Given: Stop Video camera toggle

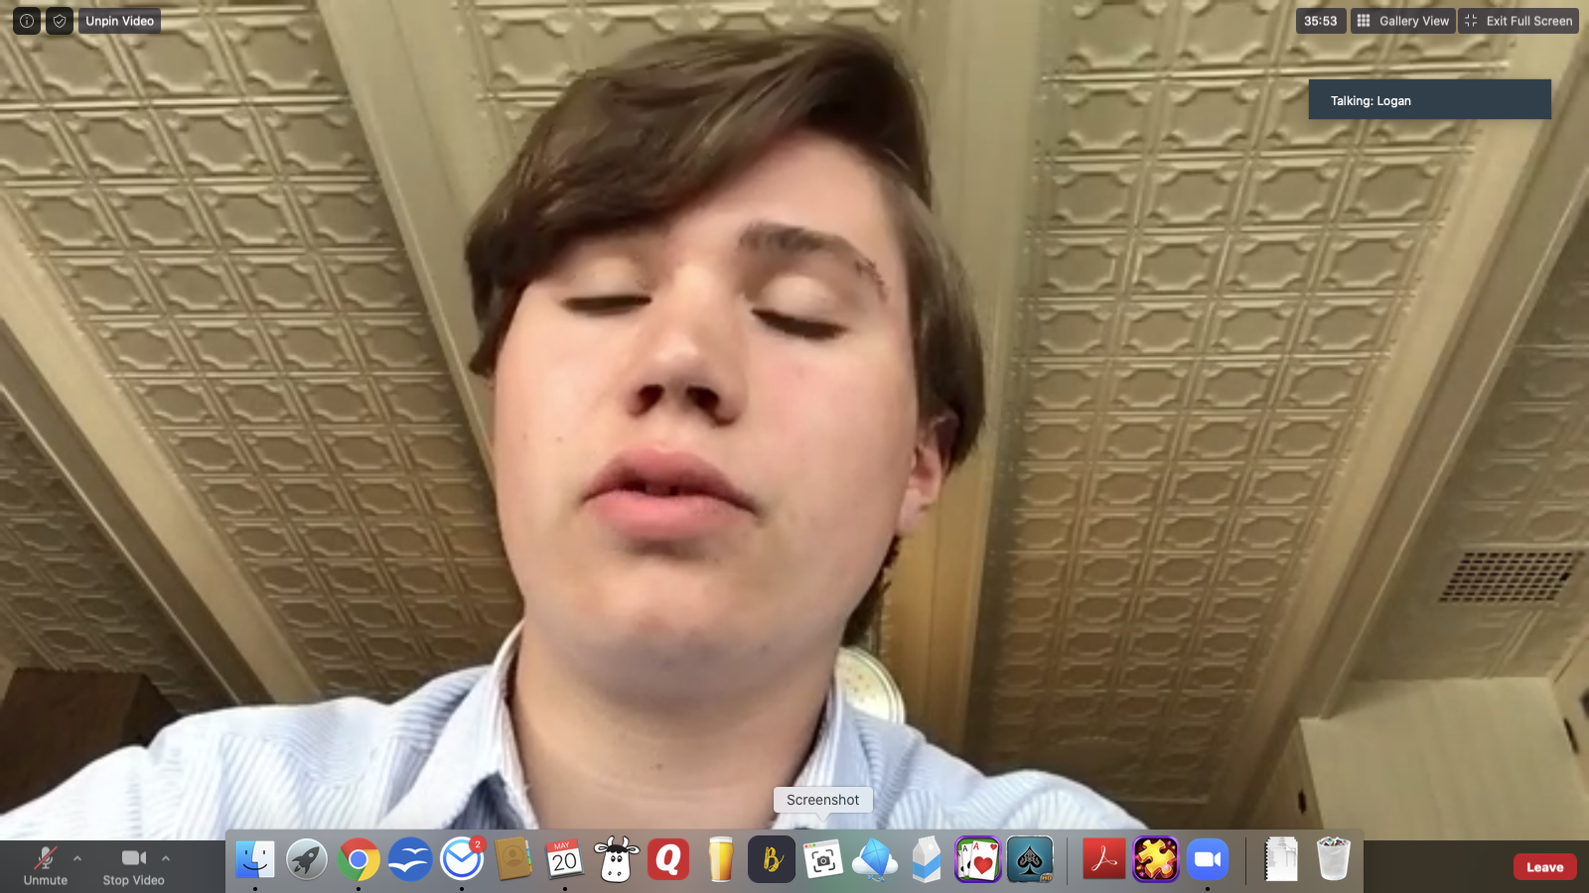Looking at the screenshot, I should (x=133, y=865).
